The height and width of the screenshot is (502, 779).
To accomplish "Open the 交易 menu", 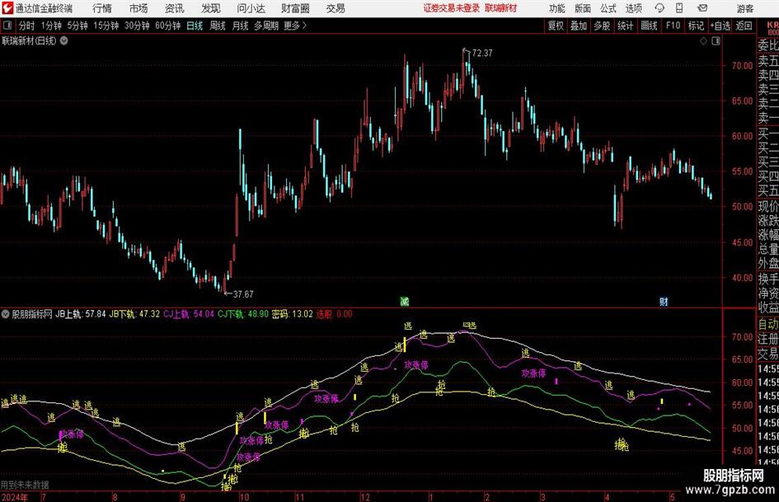I will pos(336,8).
